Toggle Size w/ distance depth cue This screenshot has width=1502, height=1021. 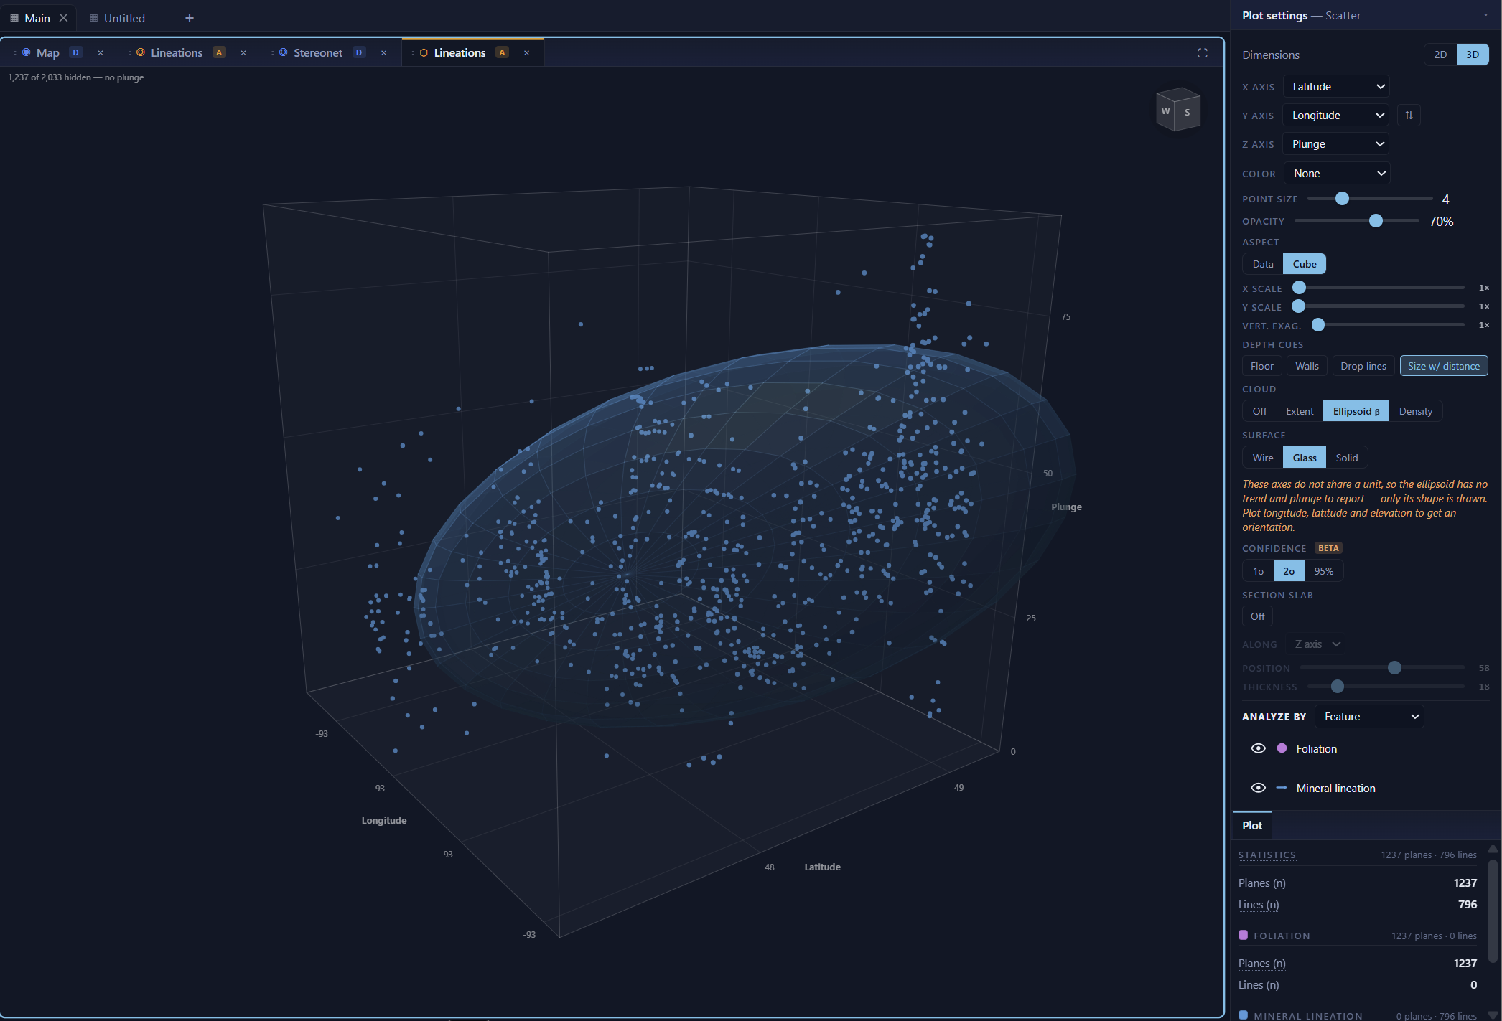coord(1444,366)
